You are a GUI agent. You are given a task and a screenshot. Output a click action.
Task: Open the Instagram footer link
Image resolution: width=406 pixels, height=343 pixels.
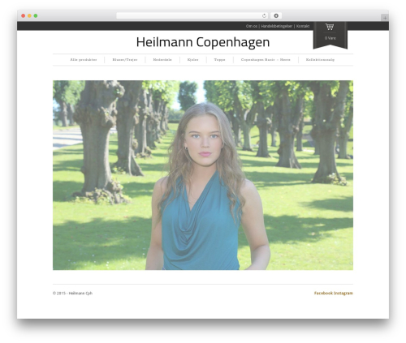(343, 294)
